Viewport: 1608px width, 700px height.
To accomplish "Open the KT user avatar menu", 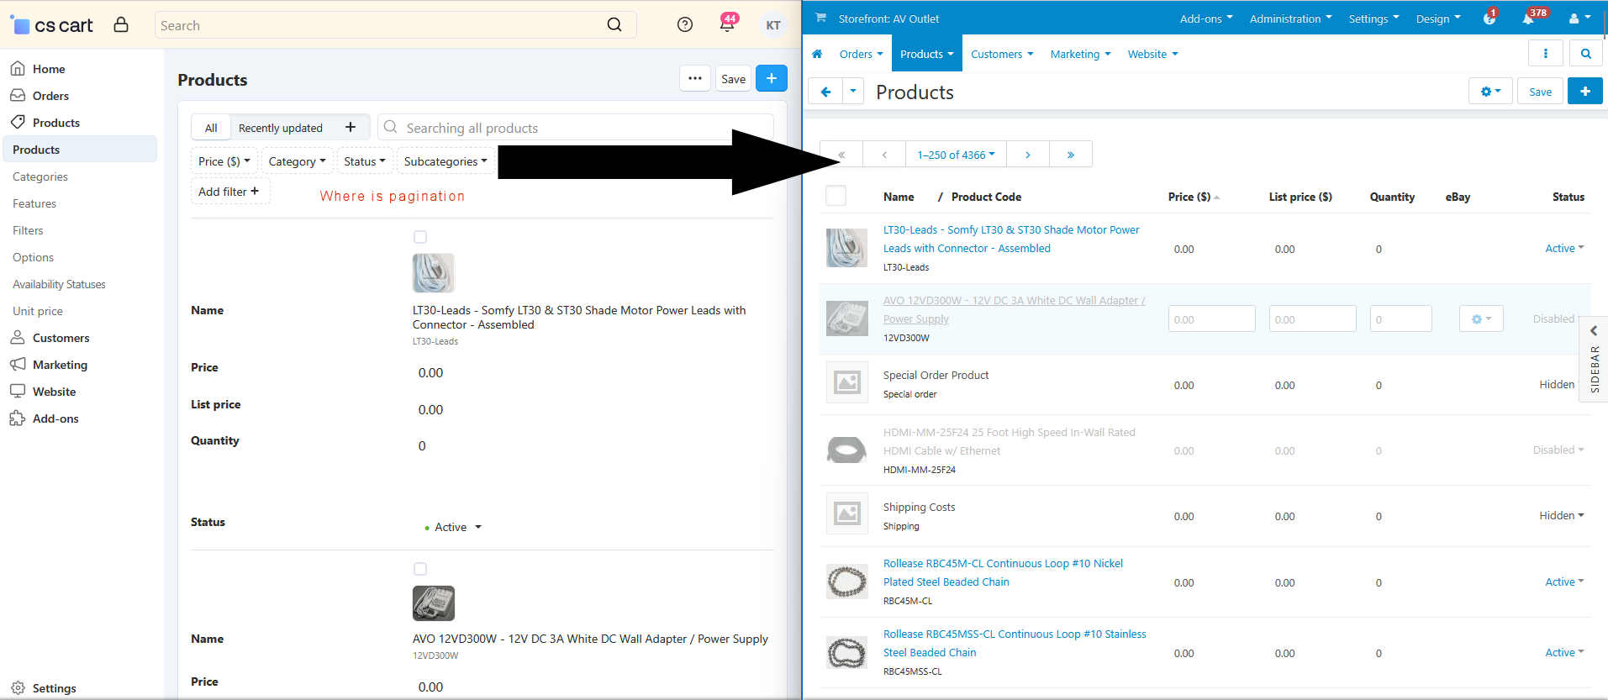I will 772,25.
